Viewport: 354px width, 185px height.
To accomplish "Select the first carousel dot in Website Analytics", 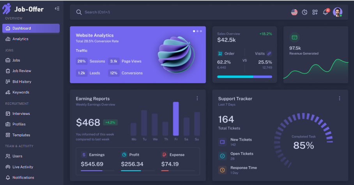I will (194, 31).
